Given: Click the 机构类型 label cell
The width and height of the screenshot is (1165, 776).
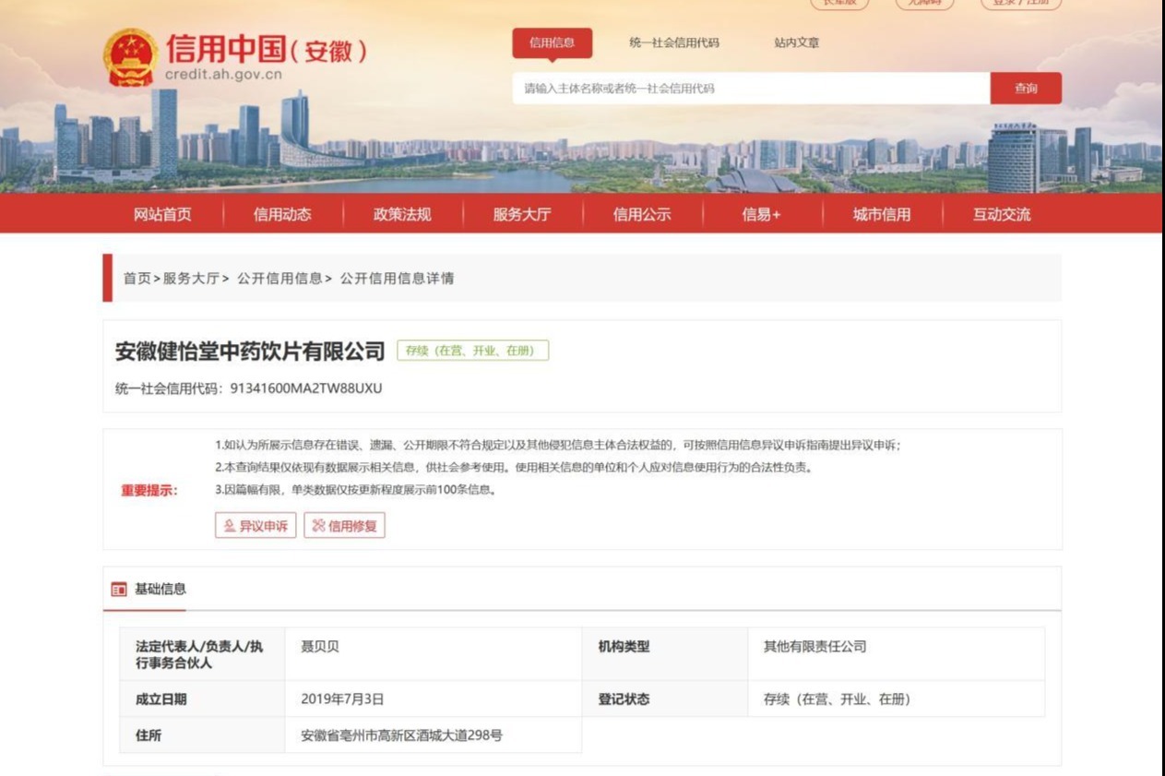Looking at the screenshot, I should coord(664,654).
